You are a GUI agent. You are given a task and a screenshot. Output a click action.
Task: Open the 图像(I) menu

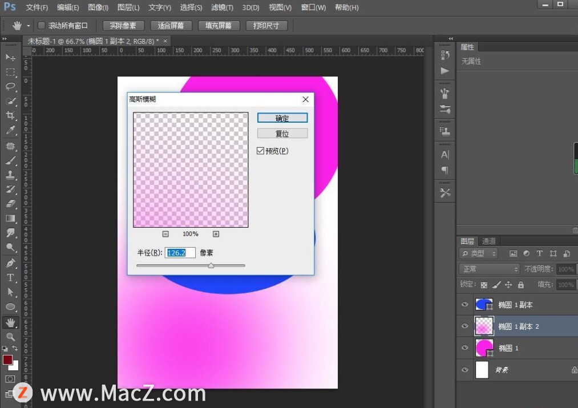click(98, 7)
